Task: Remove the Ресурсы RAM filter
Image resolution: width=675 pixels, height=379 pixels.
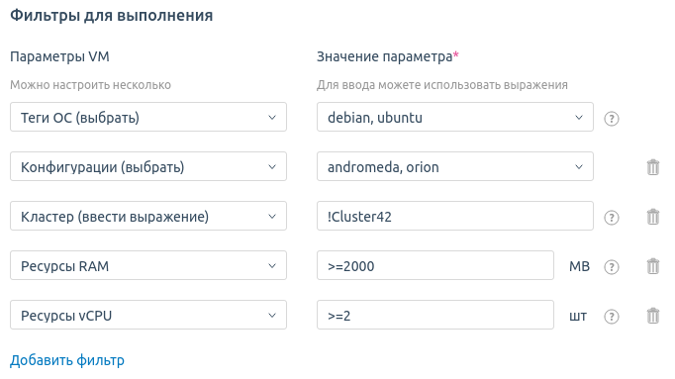Action: (653, 266)
